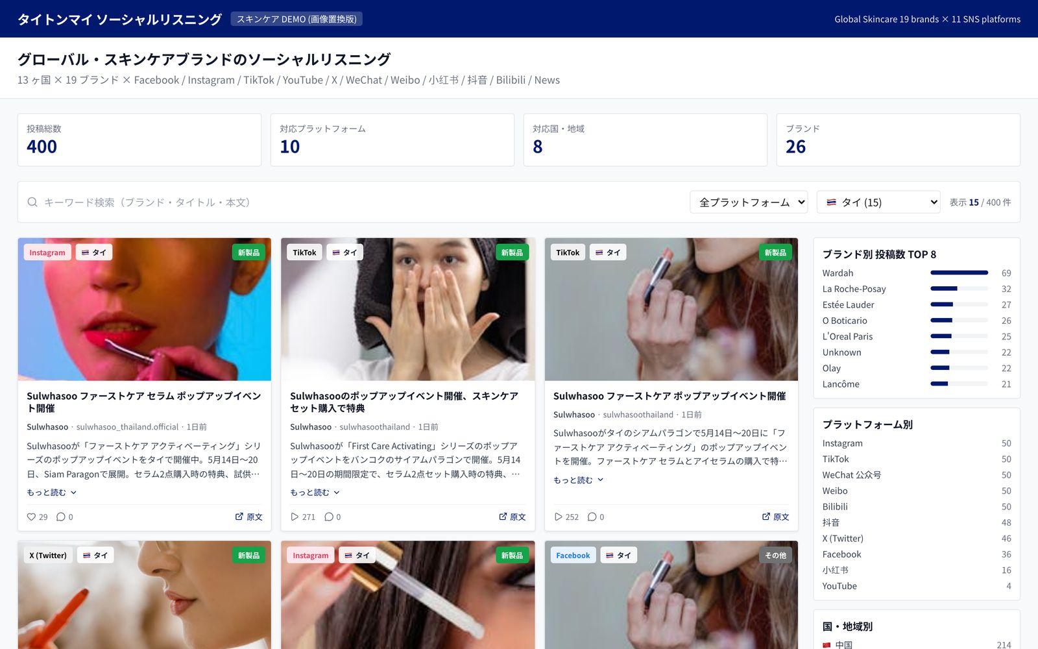The width and height of the screenshot is (1038, 649).
Task: Click the Facebook platform tag on card
Action: 573,556
